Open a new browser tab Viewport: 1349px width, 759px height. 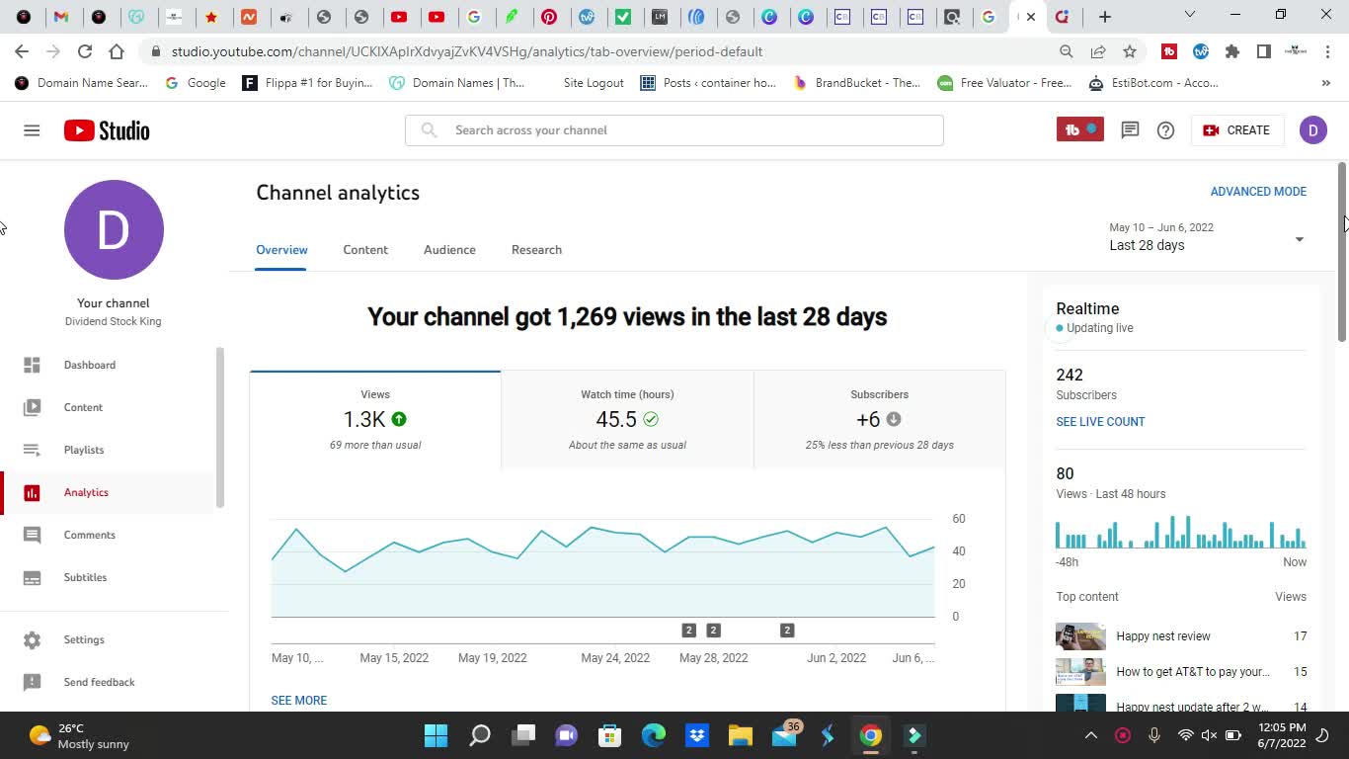(x=1105, y=16)
